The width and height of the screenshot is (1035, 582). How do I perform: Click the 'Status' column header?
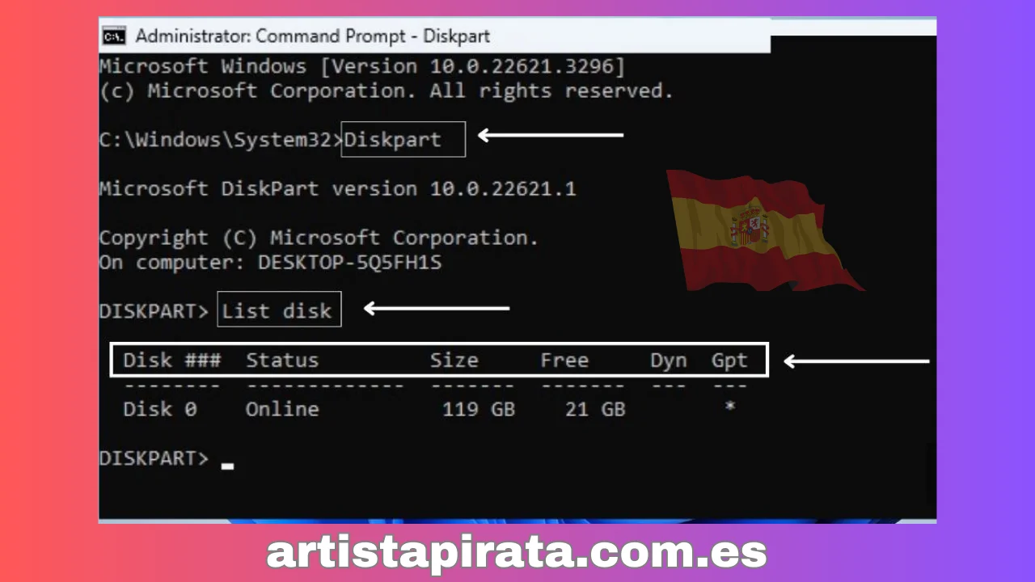(282, 360)
